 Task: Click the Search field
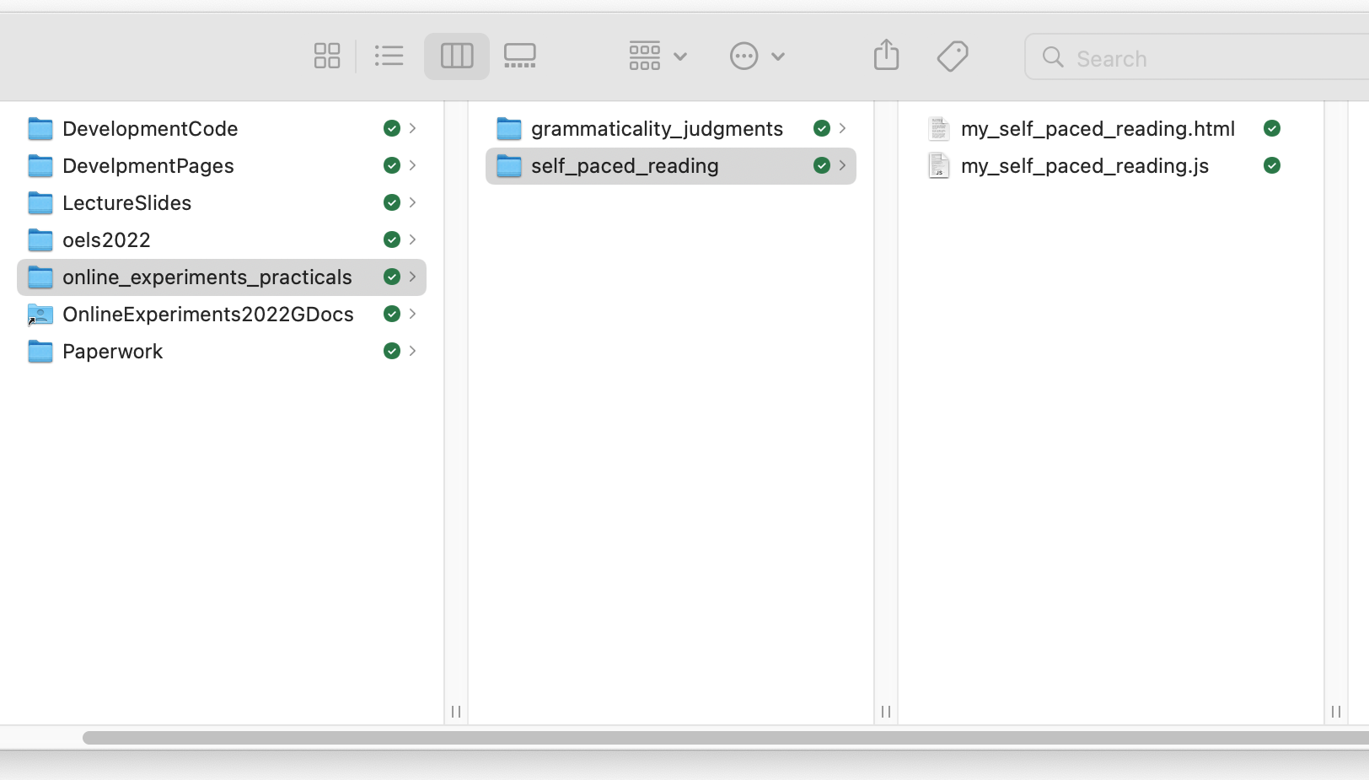(x=1197, y=57)
